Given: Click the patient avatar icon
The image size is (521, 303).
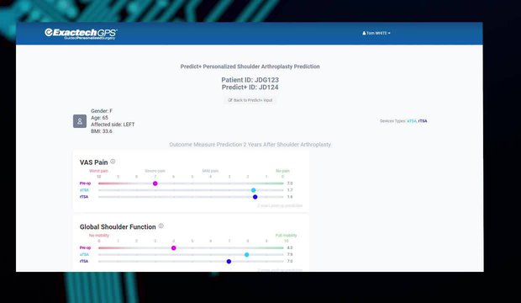Looking at the screenshot, I should point(80,121).
